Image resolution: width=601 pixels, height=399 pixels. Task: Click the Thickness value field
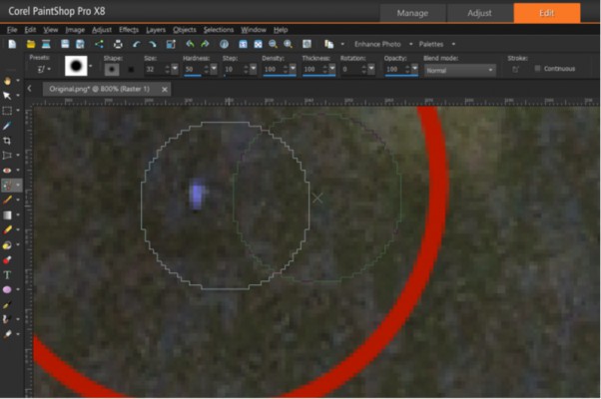click(312, 69)
